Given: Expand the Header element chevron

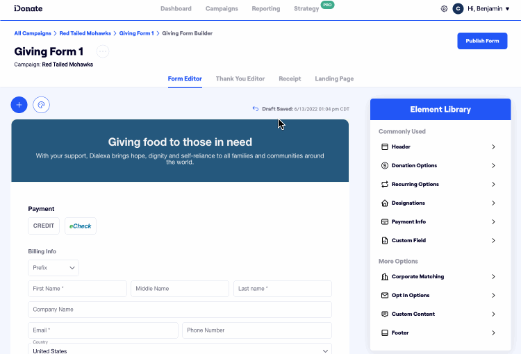Looking at the screenshot, I should [493, 146].
